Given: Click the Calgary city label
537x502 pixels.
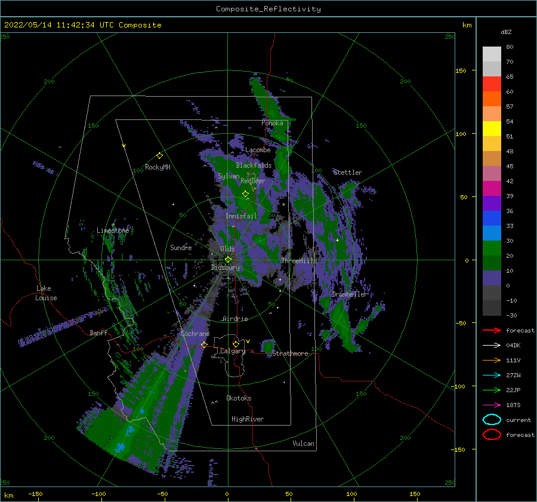Looking at the screenshot, I should tap(233, 351).
